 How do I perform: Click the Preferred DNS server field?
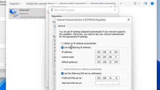pos(107,78)
